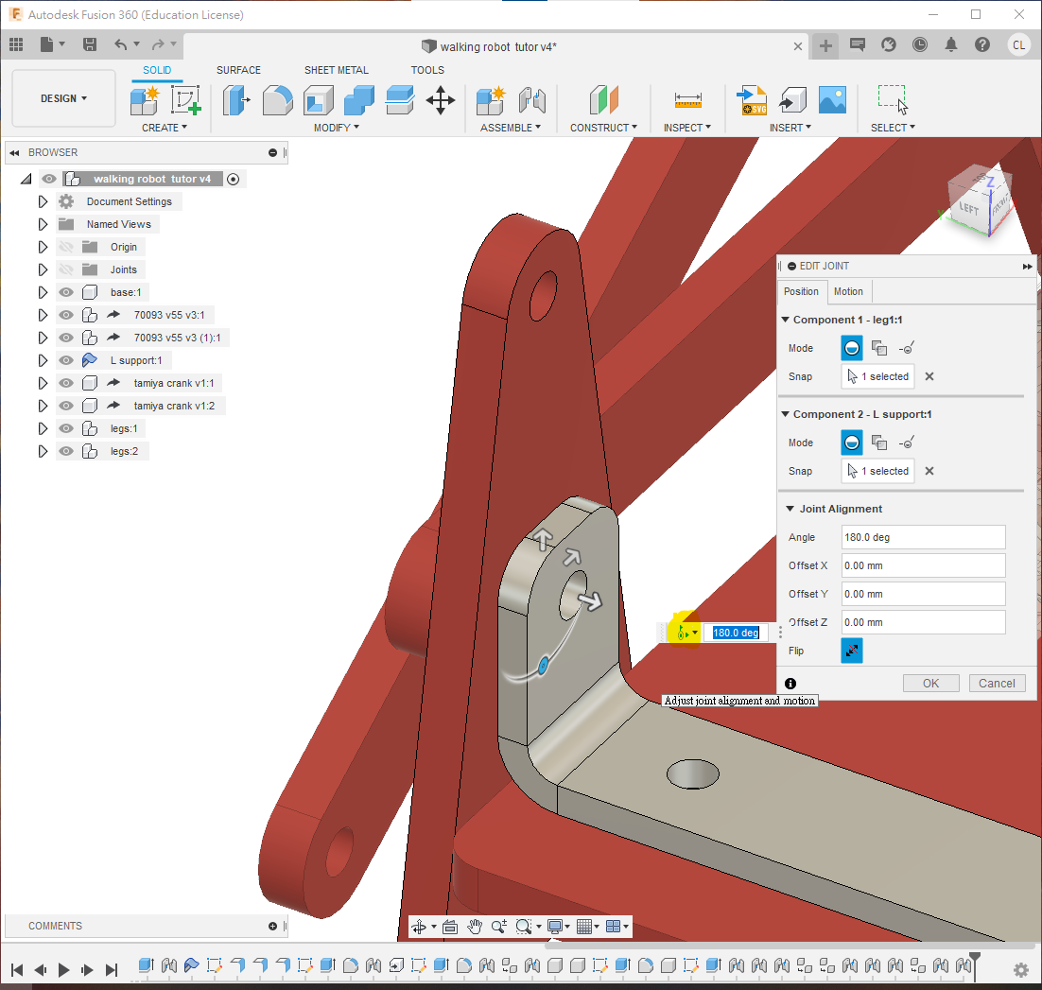Toggle visibility of legs:2 component

(66, 451)
